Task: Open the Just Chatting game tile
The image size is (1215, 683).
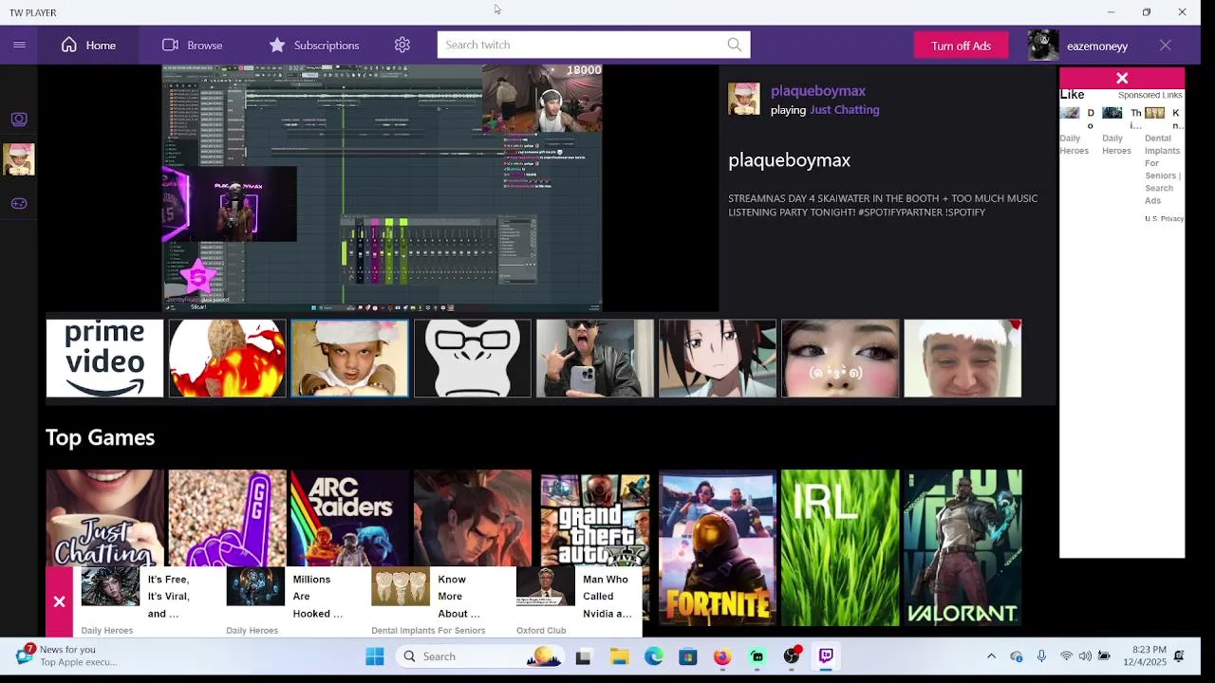Action: coord(104,517)
